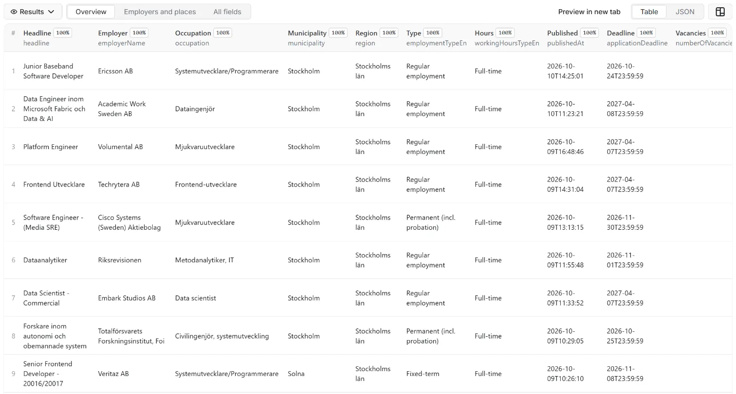Click the Published column header
This screenshot has height=394, width=736.
click(562, 33)
